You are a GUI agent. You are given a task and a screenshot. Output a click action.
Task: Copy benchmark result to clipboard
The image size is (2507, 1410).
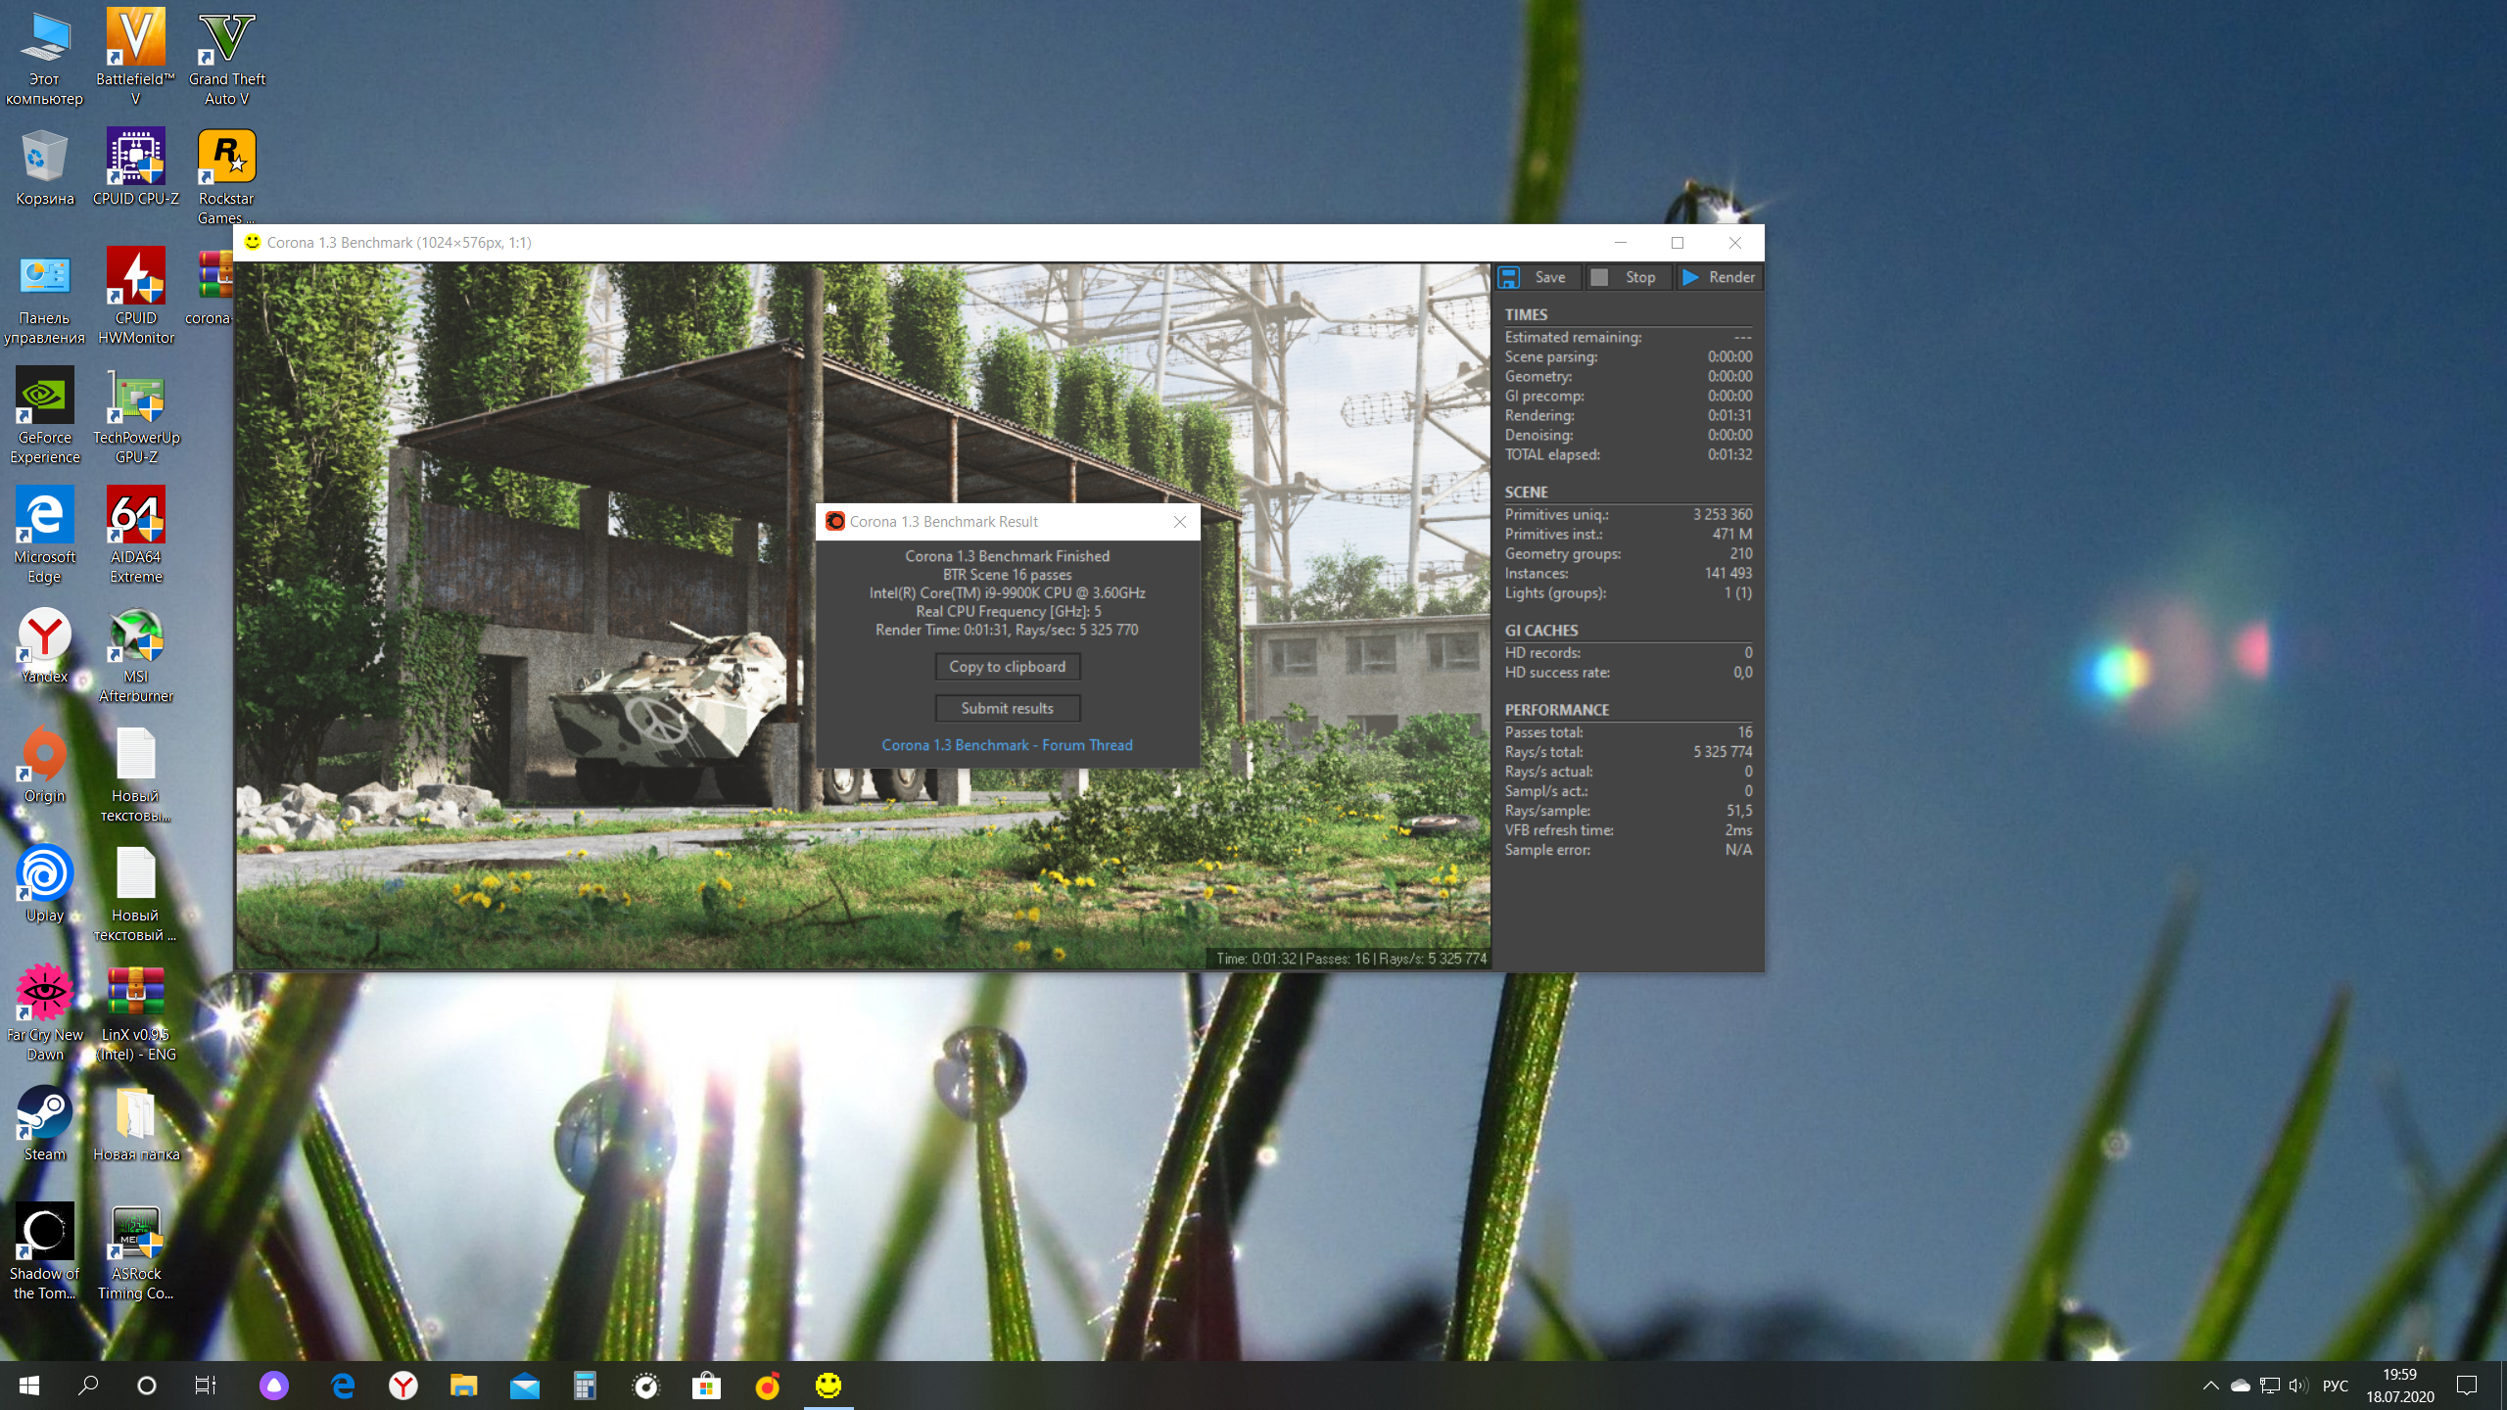pos(1007,667)
